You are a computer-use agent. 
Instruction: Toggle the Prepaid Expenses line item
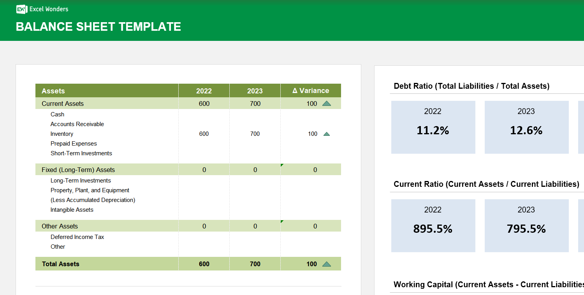click(x=74, y=143)
